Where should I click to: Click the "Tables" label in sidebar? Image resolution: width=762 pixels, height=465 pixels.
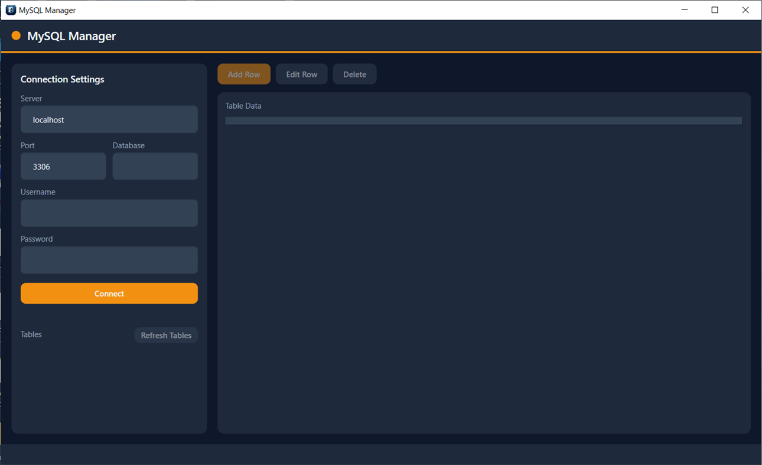click(31, 334)
